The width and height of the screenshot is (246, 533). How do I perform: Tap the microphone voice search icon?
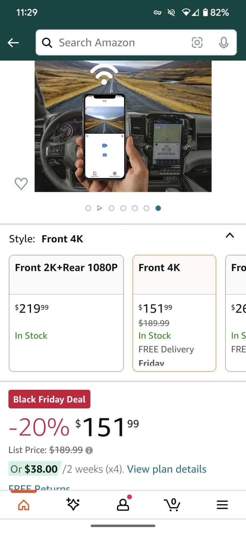click(224, 43)
